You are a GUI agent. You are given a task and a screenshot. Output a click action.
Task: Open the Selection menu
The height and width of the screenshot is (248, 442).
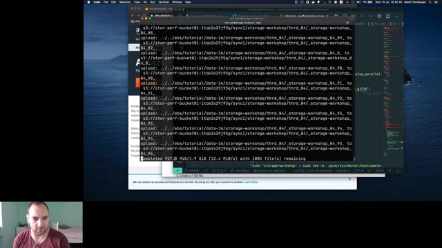pyautogui.click(x=125, y=2)
